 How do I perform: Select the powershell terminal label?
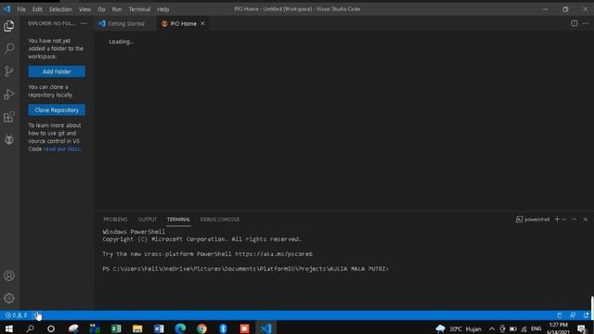(x=533, y=219)
